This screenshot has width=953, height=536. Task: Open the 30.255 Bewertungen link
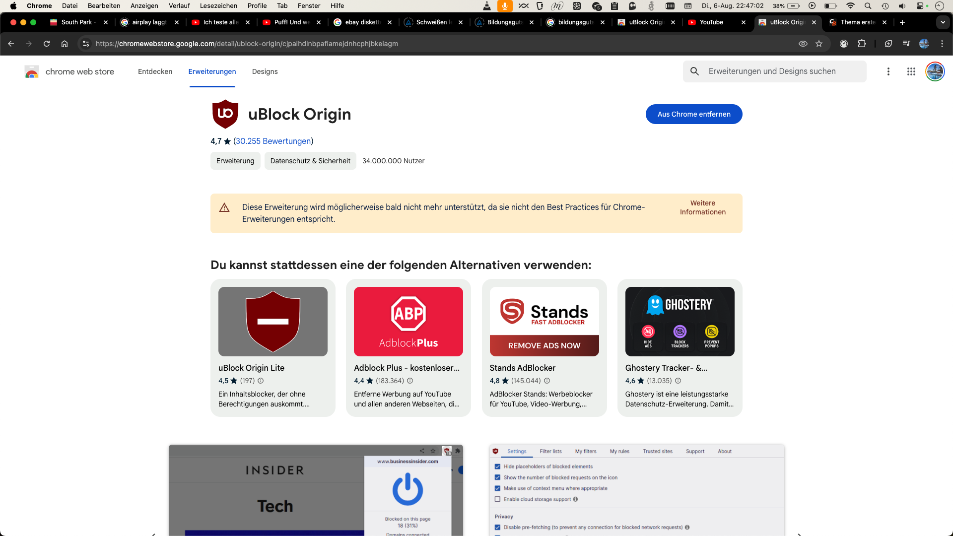[273, 141]
